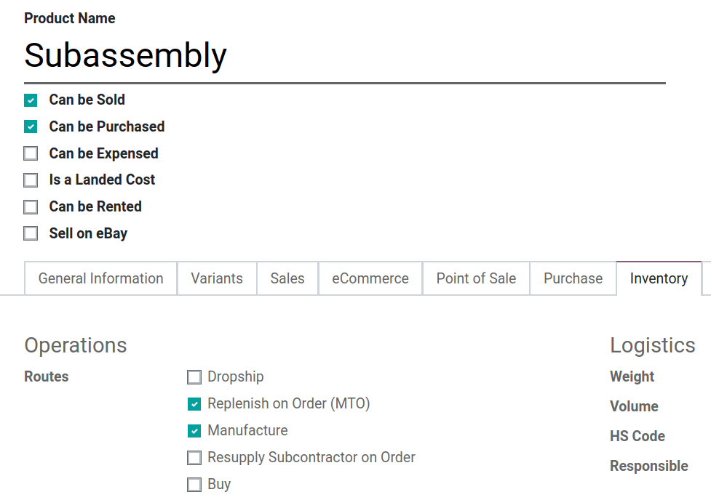Uncheck Replenish on Order (MTO) route
This screenshot has width=711, height=500.
tap(194, 404)
